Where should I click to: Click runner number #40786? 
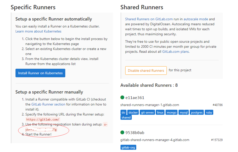tap(218, 105)
